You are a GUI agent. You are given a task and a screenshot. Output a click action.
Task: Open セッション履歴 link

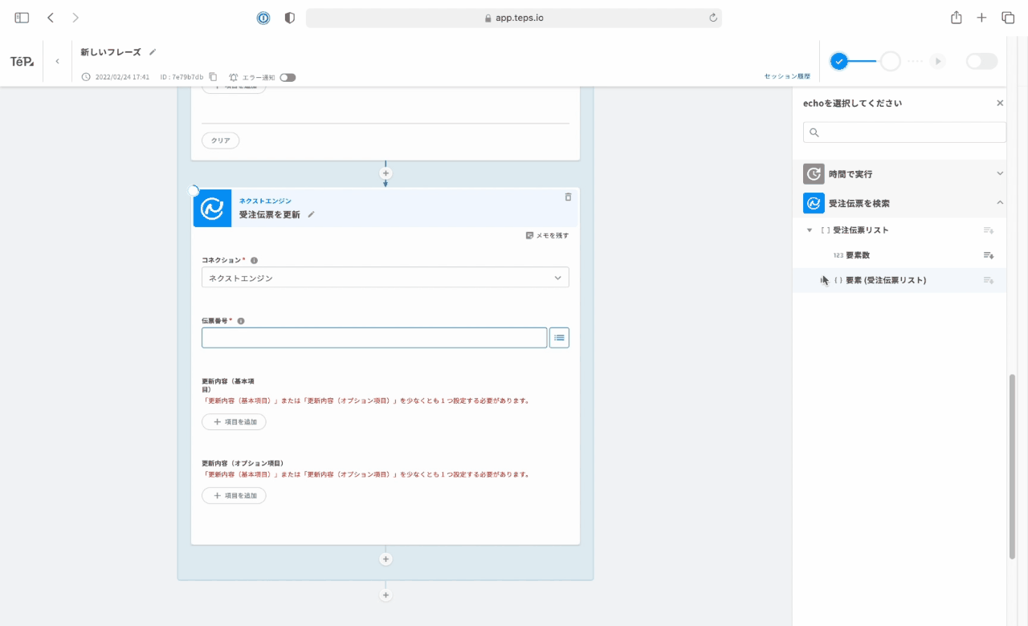(x=786, y=76)
